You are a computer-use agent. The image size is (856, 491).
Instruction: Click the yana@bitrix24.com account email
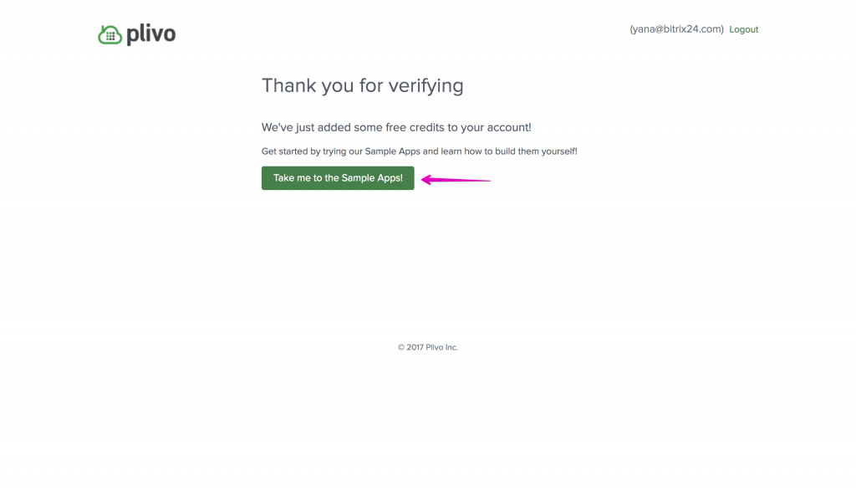[x=677, y=29]
